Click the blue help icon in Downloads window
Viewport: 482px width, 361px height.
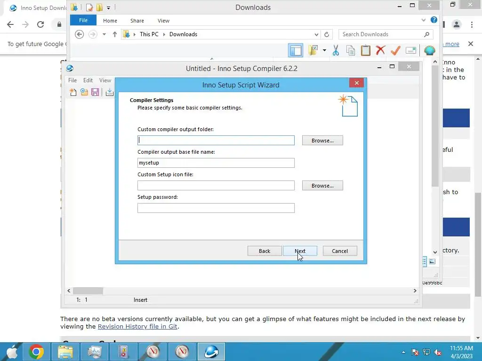pyautogui.click(x=434, y=20)
